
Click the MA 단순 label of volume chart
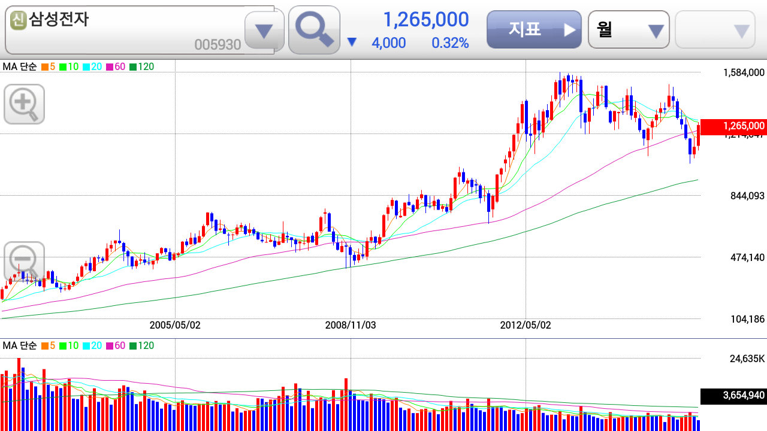(x=20, y=346)
